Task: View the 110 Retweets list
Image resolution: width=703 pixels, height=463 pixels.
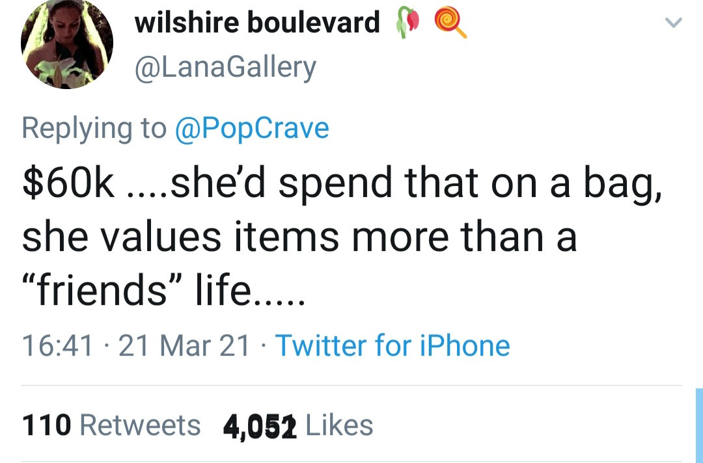Action: [x=111, y=425]
